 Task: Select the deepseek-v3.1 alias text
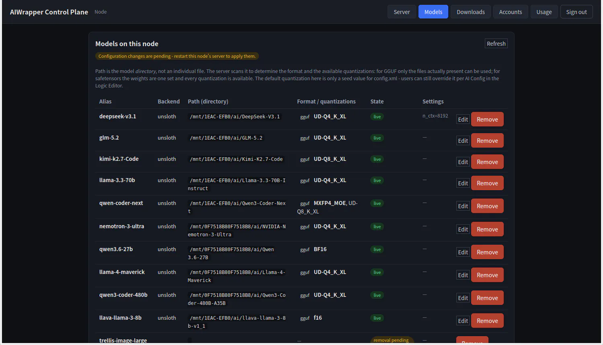[x=117, y=116]
